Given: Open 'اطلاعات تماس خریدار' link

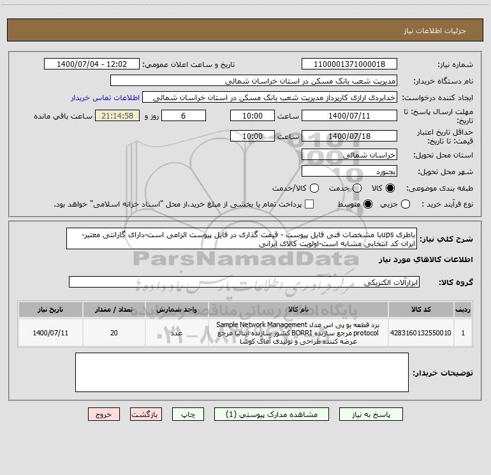Looking at the screenshot, I should (105, 98).
